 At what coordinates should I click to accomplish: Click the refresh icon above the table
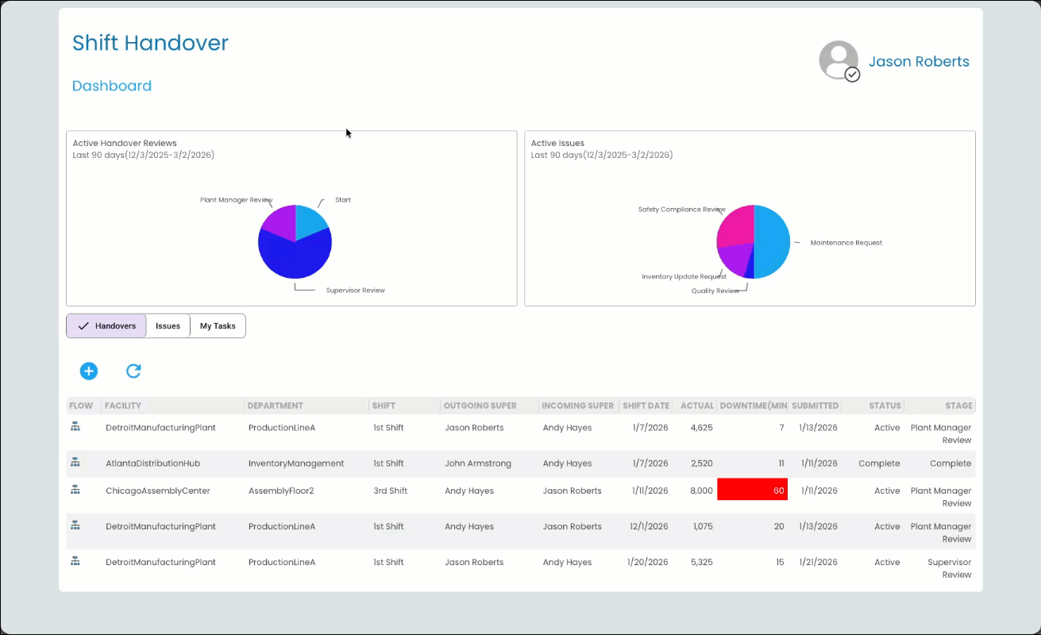coord(133,371)
